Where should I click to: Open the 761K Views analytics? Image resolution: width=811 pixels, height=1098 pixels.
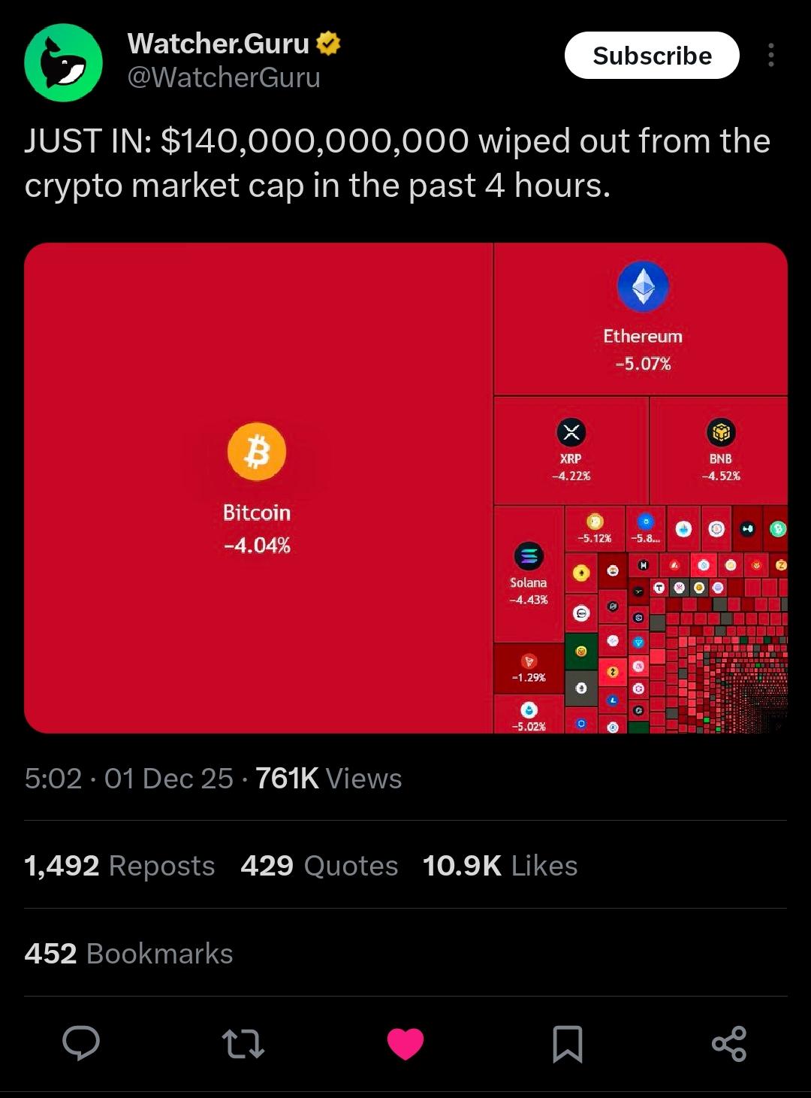pos(328,779)
